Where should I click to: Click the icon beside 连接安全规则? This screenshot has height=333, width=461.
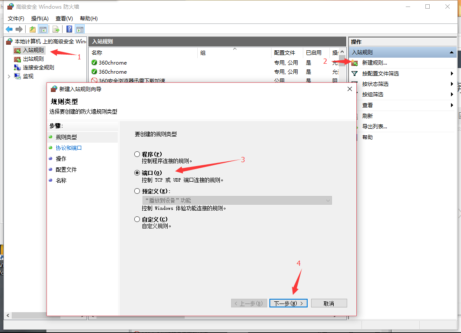coord(17,68)
